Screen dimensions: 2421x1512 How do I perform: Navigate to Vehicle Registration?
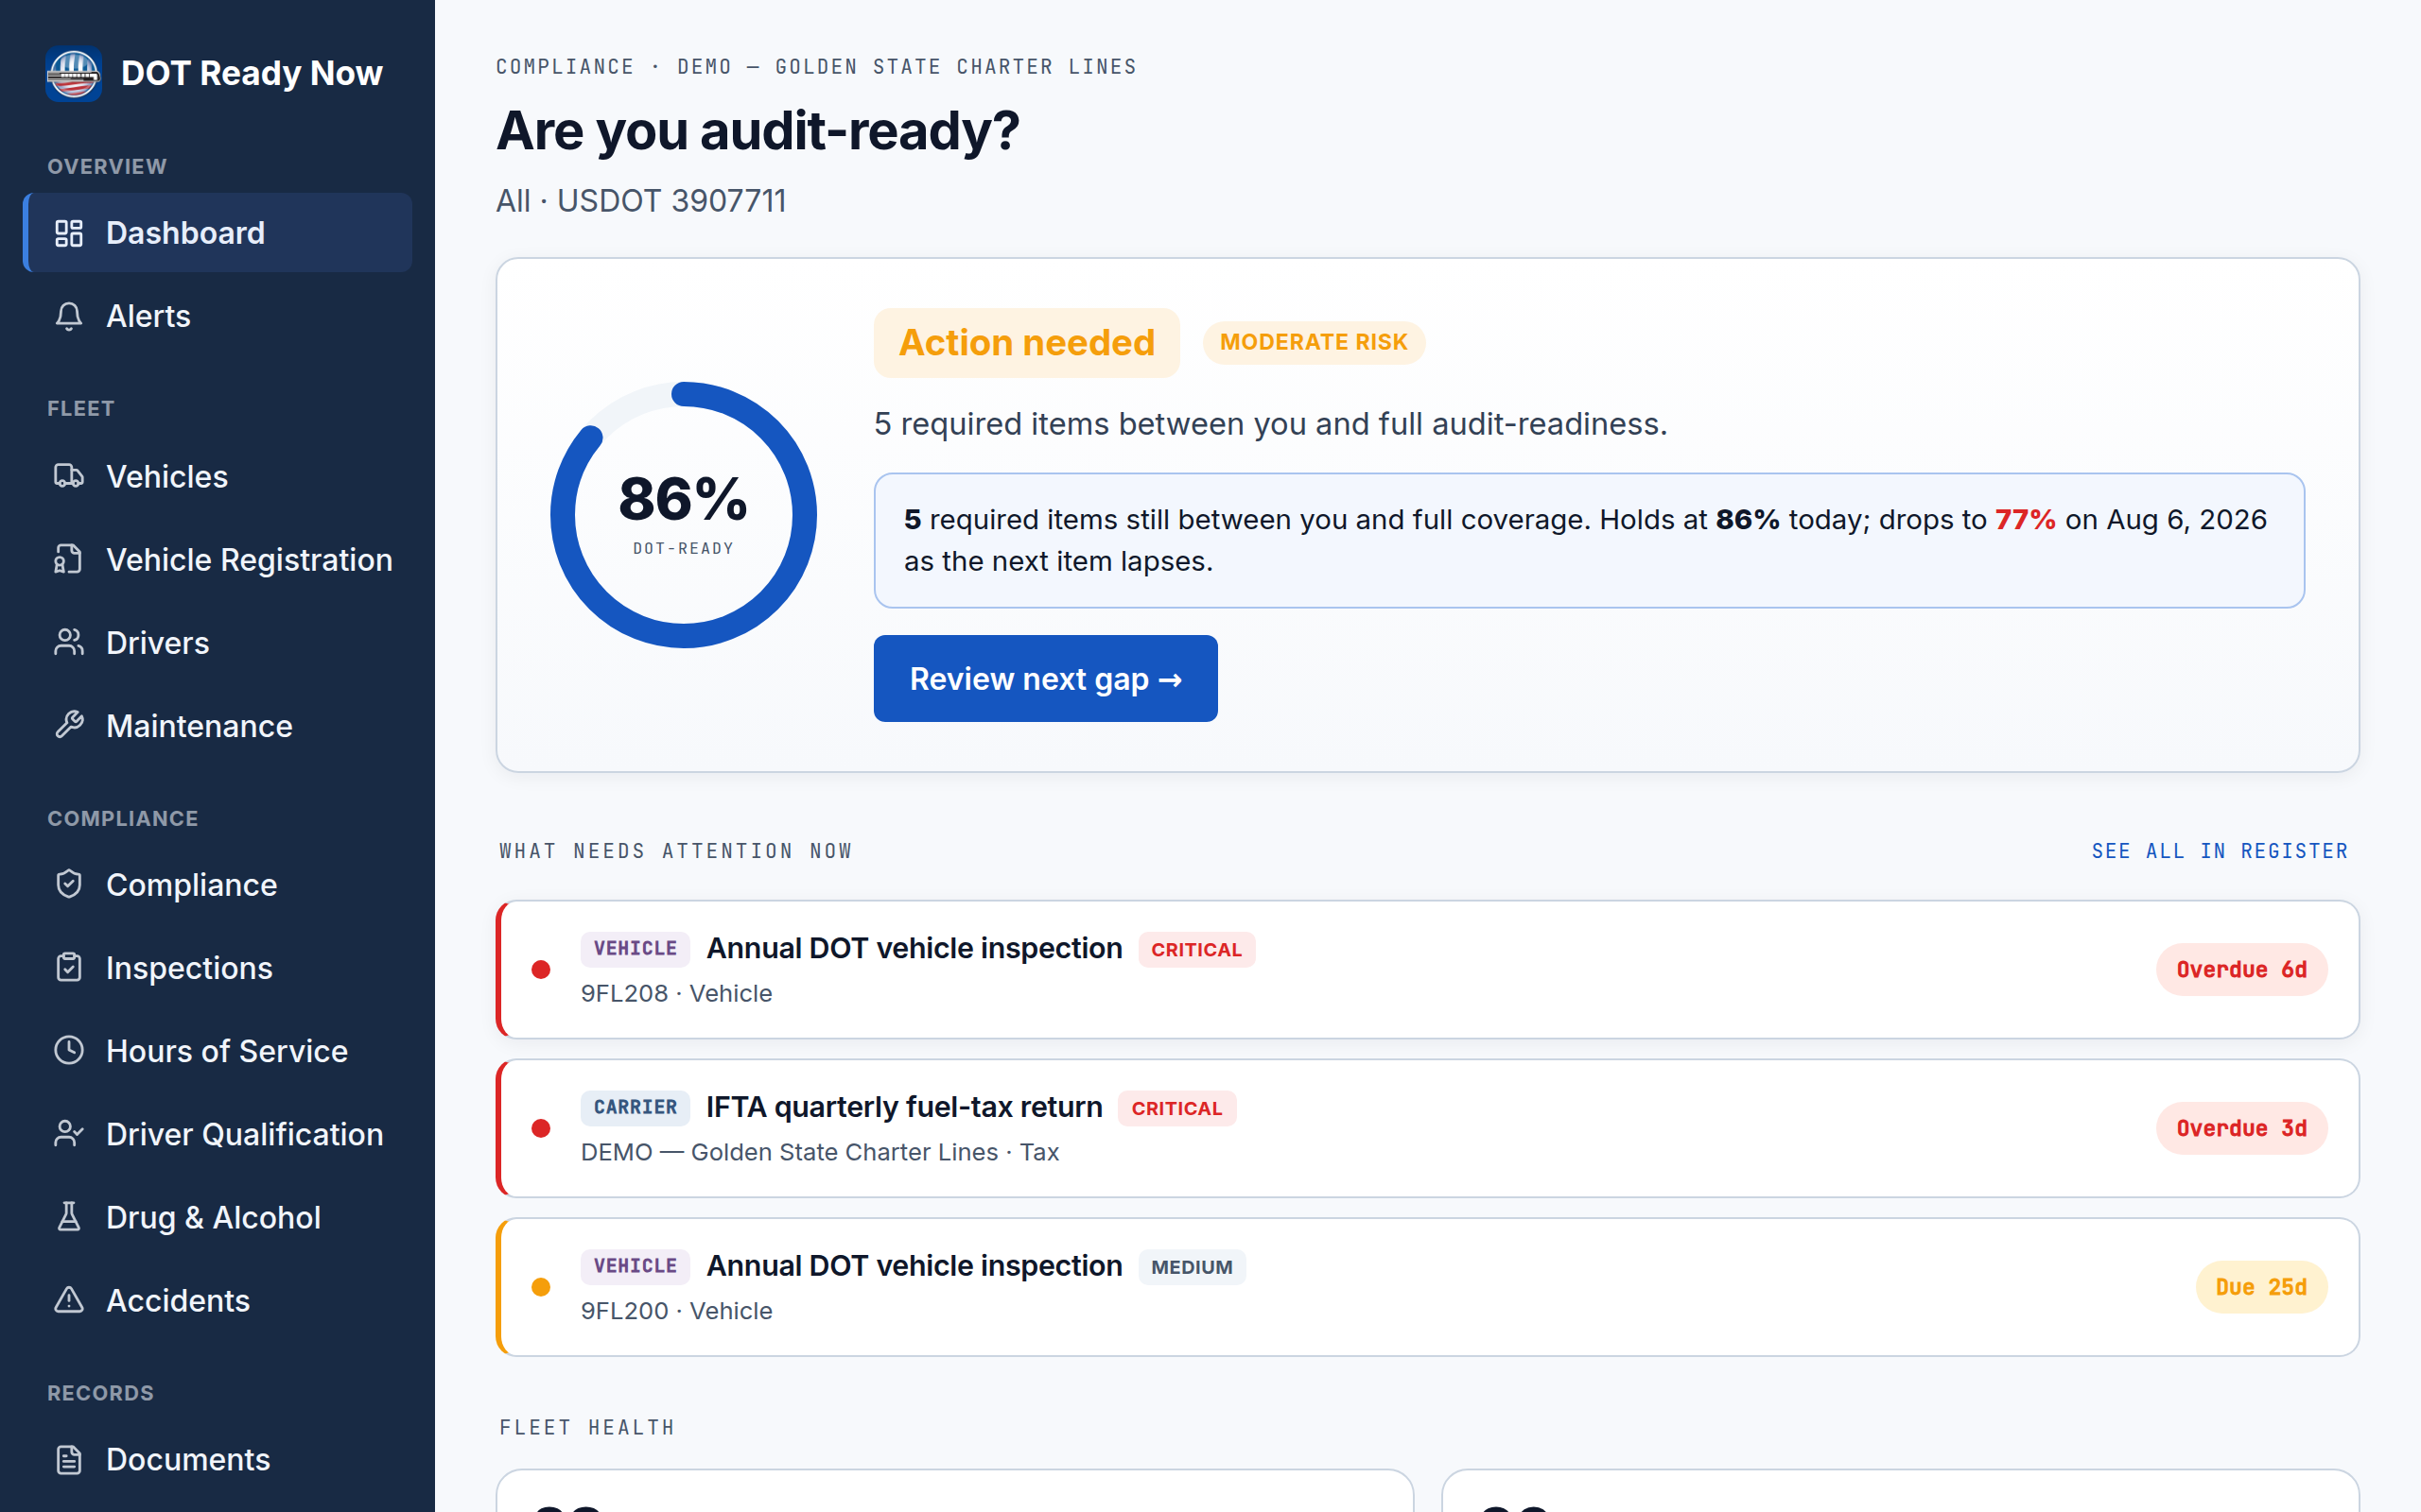(218, 559)
